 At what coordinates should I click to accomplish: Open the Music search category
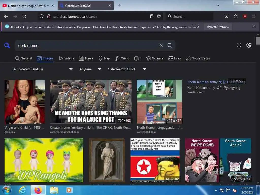(x=122, y=58)
